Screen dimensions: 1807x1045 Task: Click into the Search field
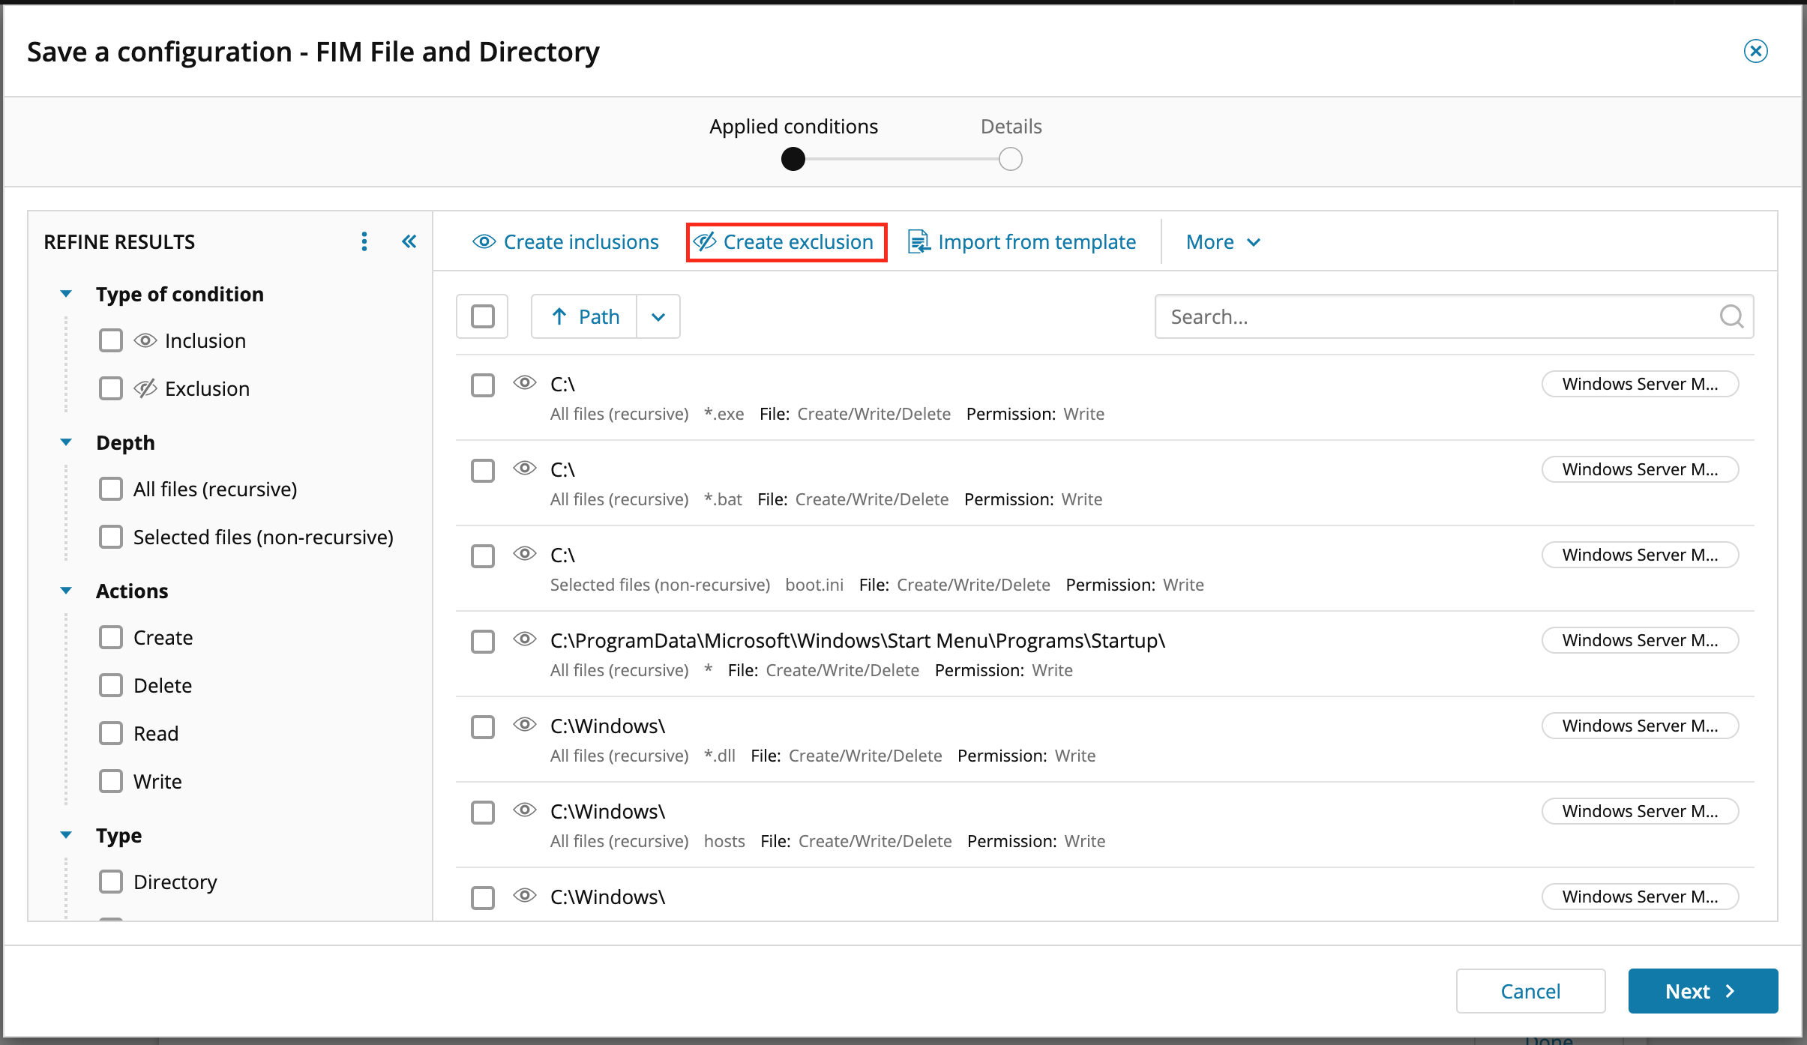[x=1425, y=316]
